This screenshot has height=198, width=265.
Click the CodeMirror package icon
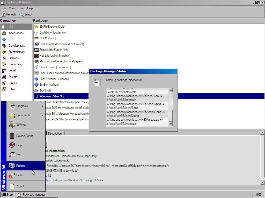36,32
